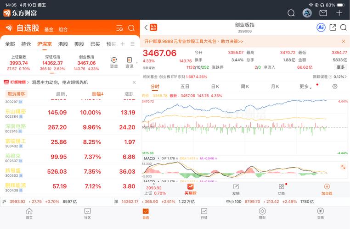Open 行情 market in bottom bar
This screenshot has height=229, width=350.
pos(204,213)
